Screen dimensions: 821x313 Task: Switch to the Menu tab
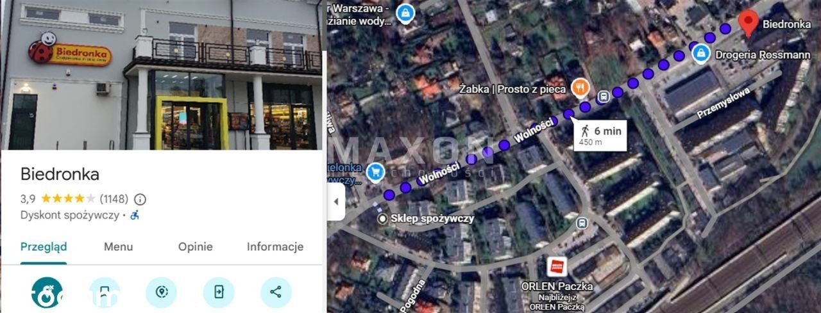(118, 247)
